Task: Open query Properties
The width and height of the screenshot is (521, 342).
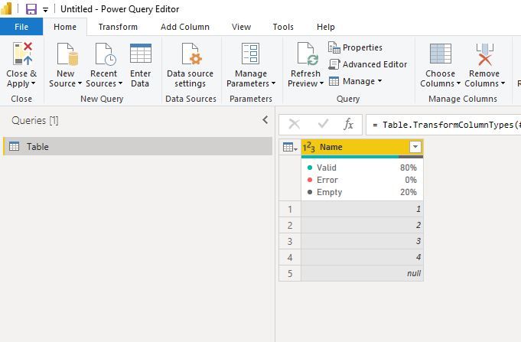Action: tap(355, 47)
